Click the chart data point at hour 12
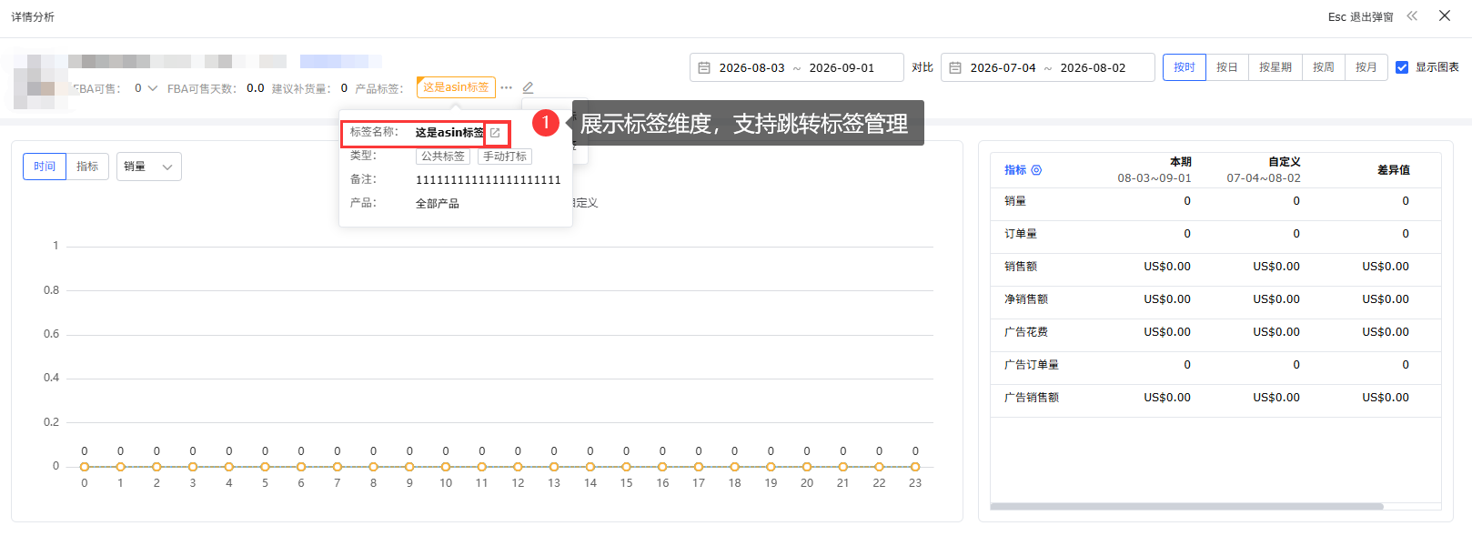The width and height of the screenshot is (1472, 536). click(x=518, y=467)
